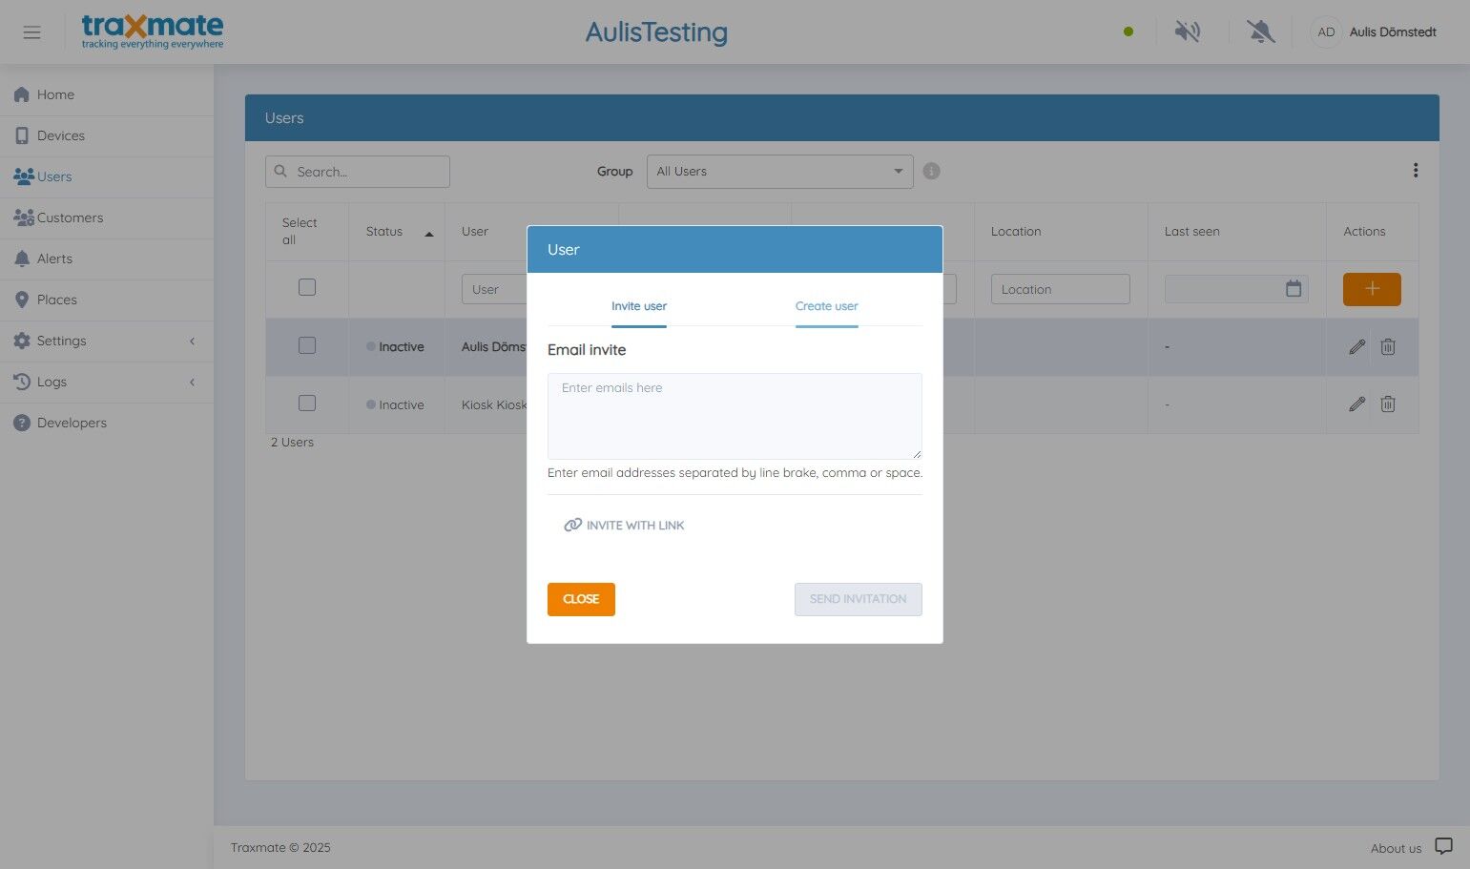Click the green connection status dot
1470x869 pixels.
point(1128,31)
